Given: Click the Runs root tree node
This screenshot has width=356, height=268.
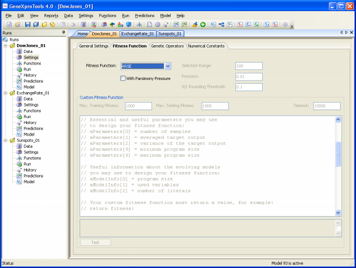Looking at the screenshot, I should pyautogui.click(x=14, y=40).
